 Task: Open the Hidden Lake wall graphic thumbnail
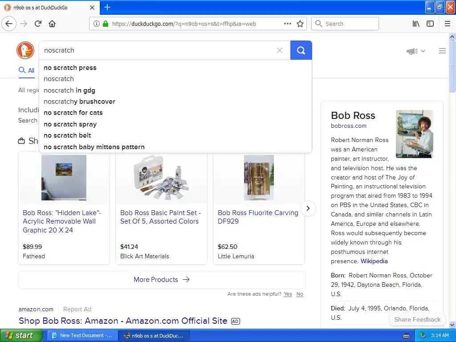pyautogui.click(x=64, y=177)
